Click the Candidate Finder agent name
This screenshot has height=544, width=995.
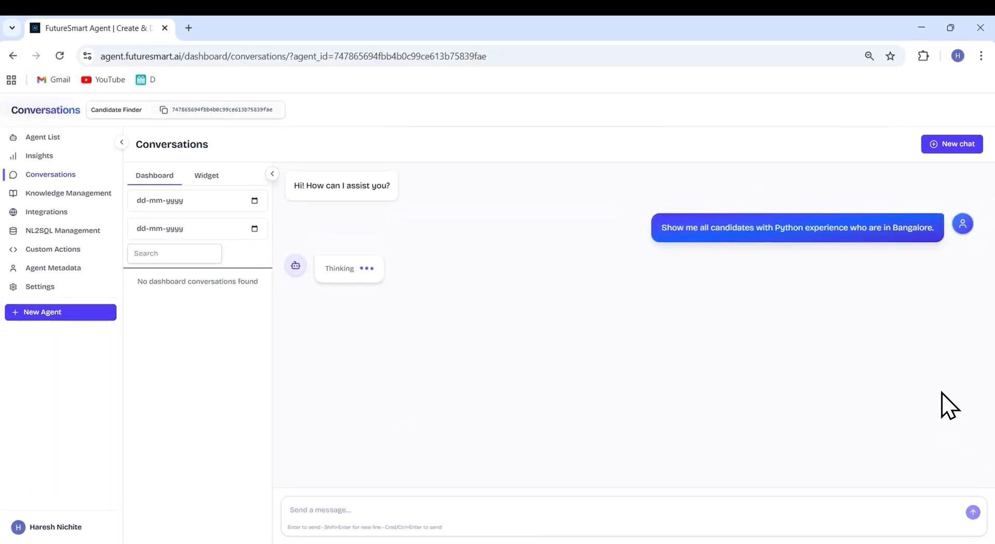pyautogui.click(x=116, y=110)
